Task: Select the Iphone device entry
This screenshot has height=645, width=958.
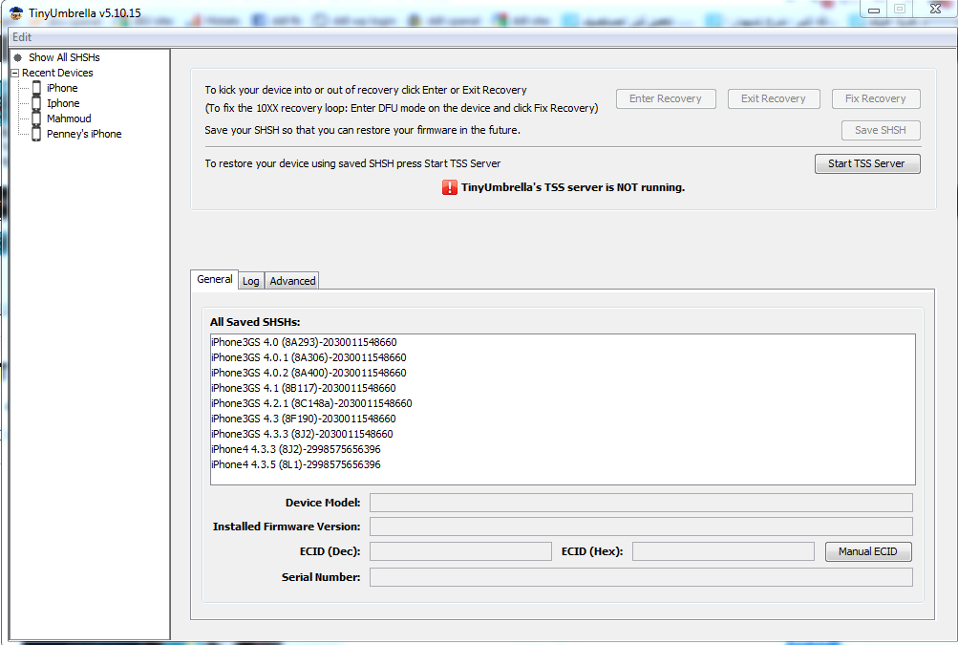Action: [63, 103]
